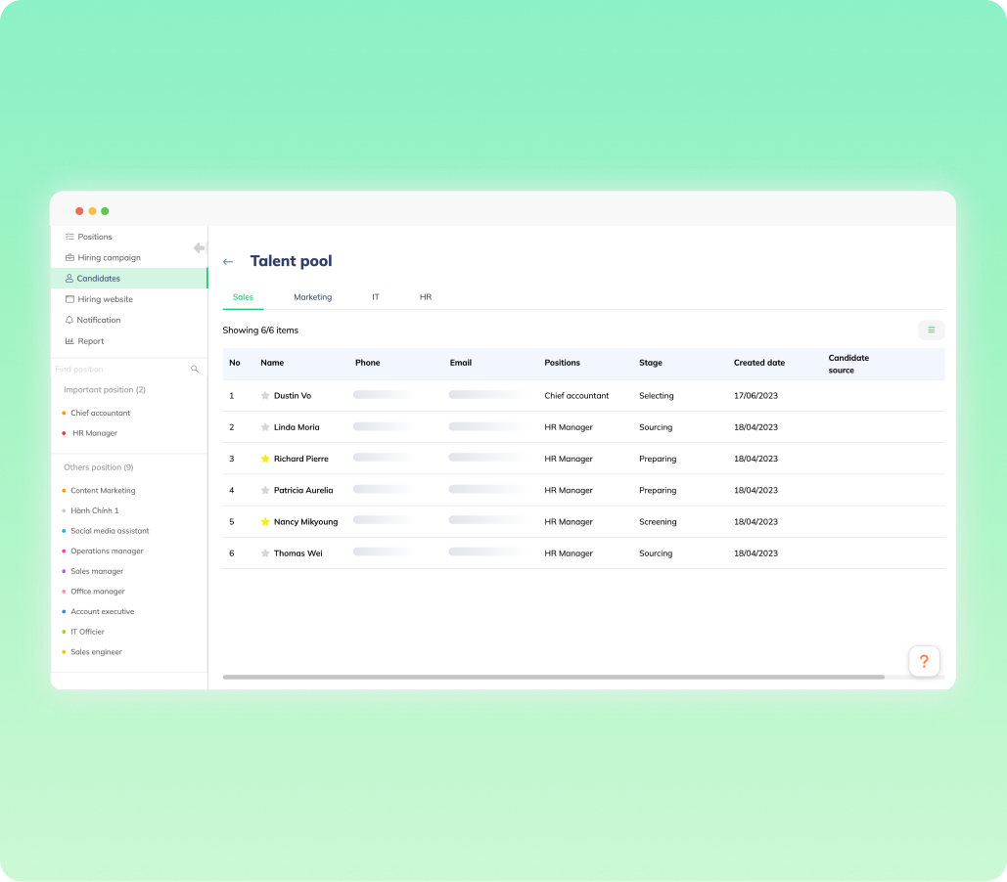Click the Find position search field
1007x882 pixels.
117,370
